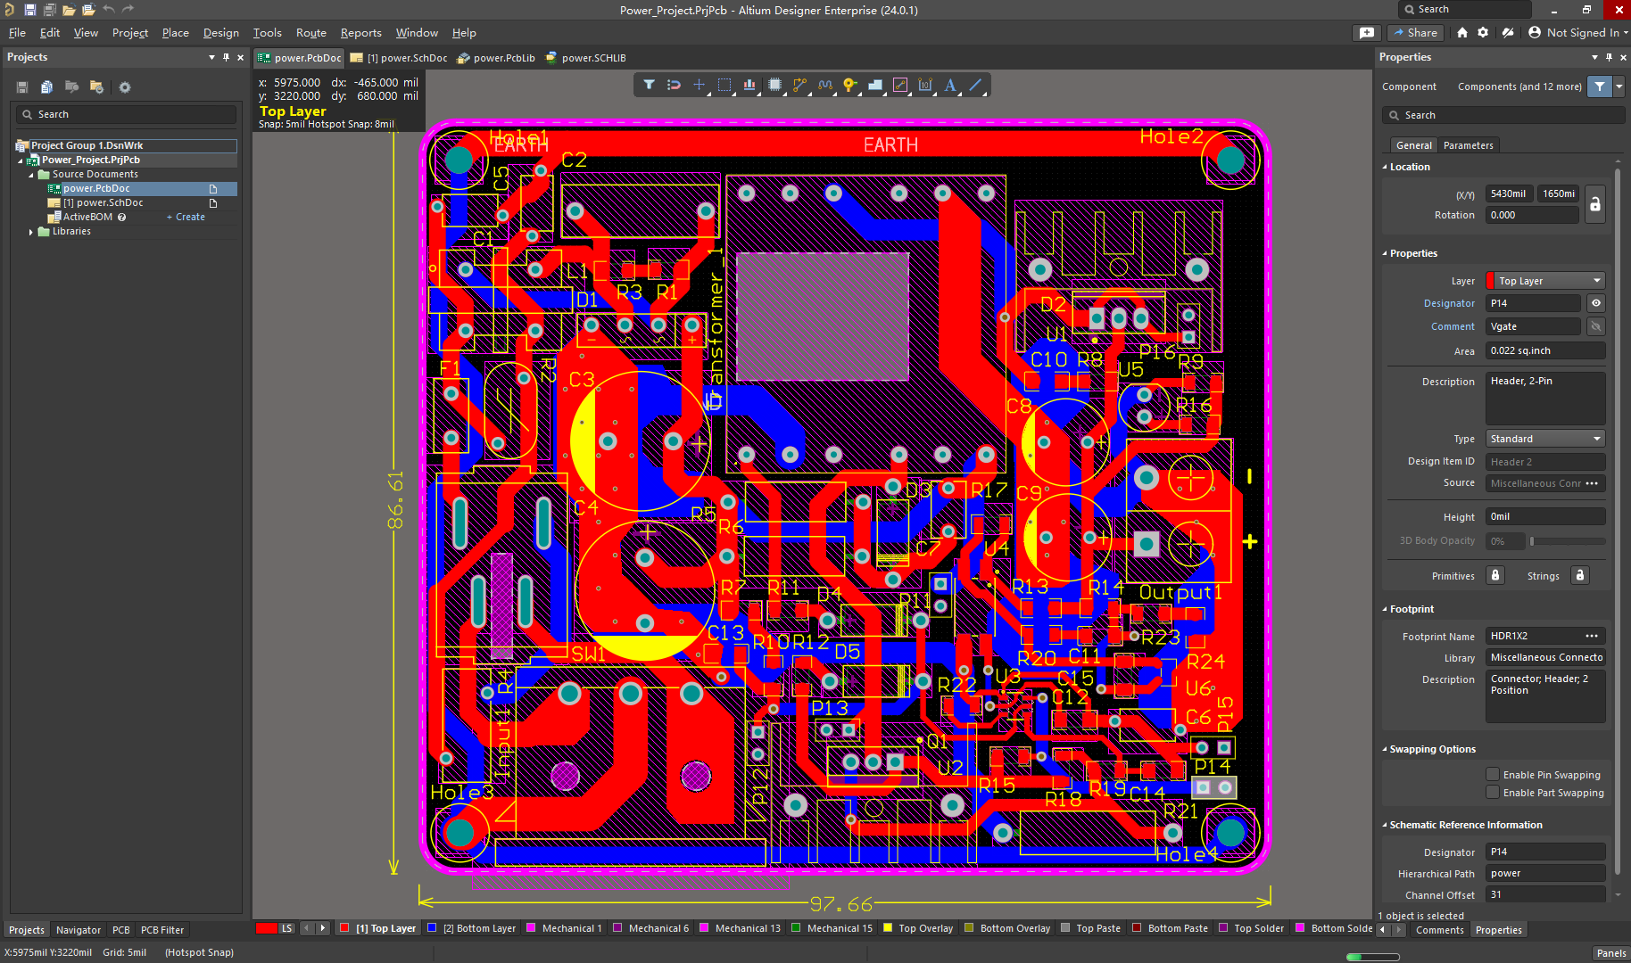Click the Share button
1631x963 pixels.
pyautogui.click(x=1415, y=33)
